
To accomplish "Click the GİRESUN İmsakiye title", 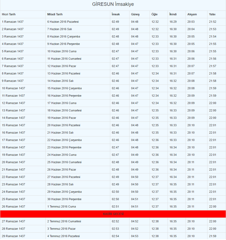I will [x=113, y=4].
